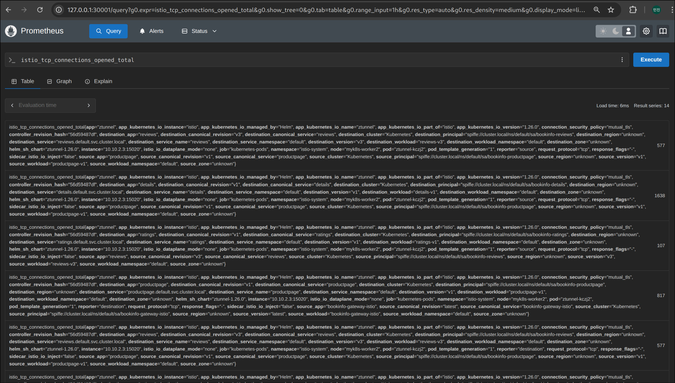The image size is (675, 383).
Task: Click the terminal prompt icon in query bar
Action: click(x=12, y=60)
